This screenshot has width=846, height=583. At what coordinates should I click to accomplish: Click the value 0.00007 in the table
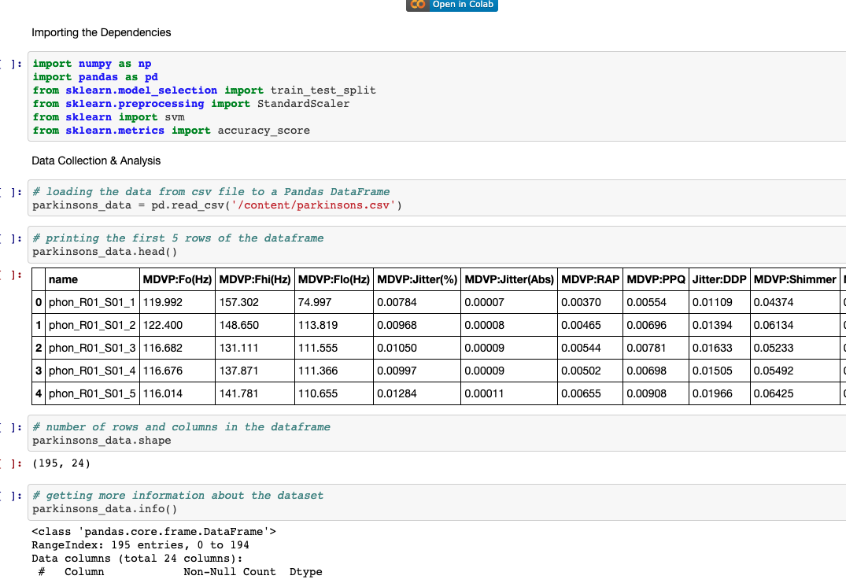485,303
